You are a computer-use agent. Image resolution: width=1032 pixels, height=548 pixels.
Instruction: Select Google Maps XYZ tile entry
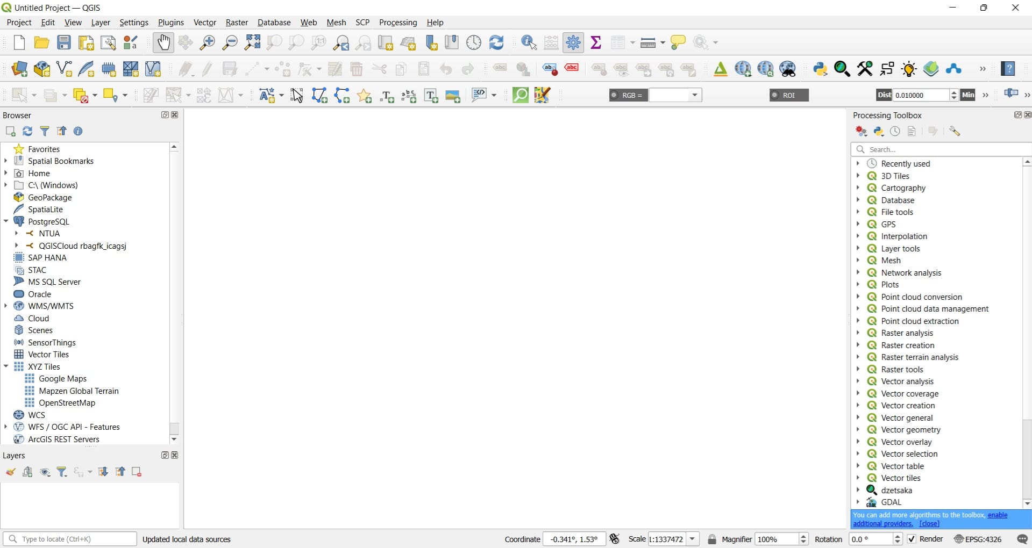(62, 378)
